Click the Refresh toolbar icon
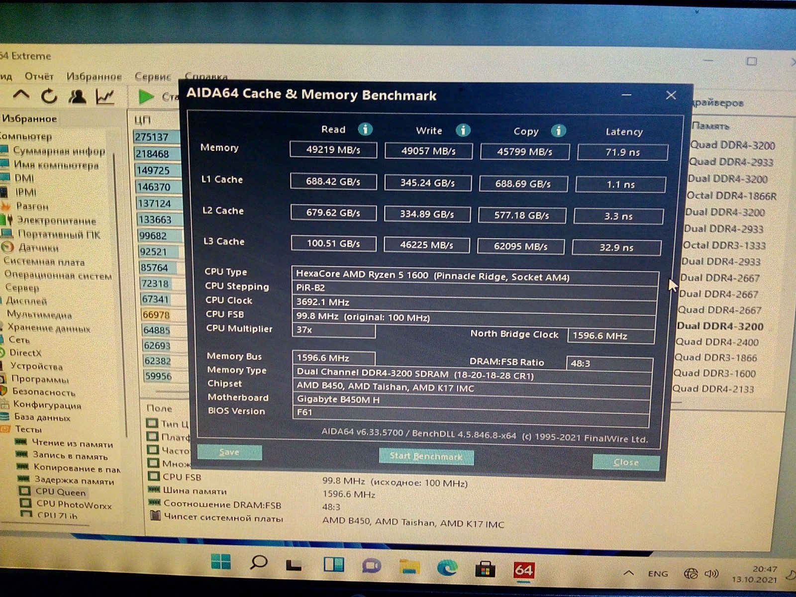 click(x=49, y=96)
